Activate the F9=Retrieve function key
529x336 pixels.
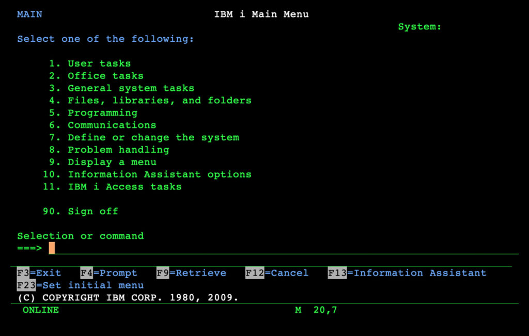[x=191, y=273]
